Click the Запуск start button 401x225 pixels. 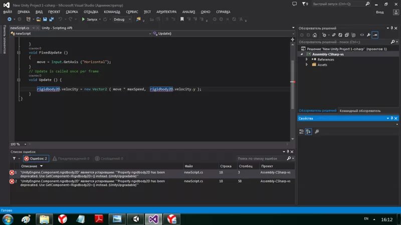tap(89, 19)
